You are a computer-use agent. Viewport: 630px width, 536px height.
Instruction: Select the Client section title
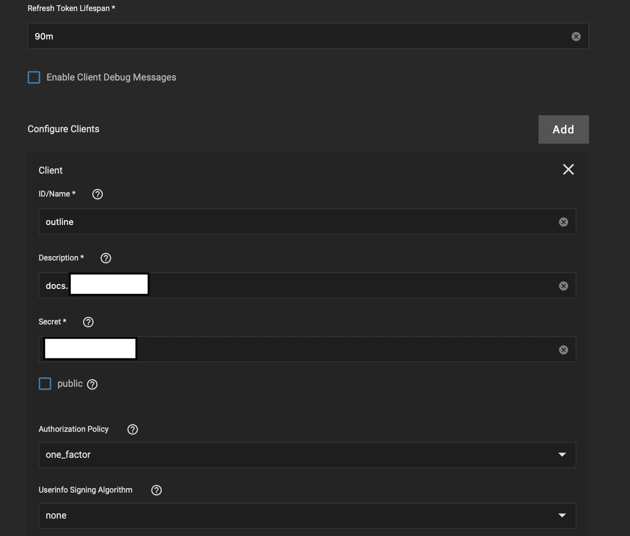click(50, 171)
